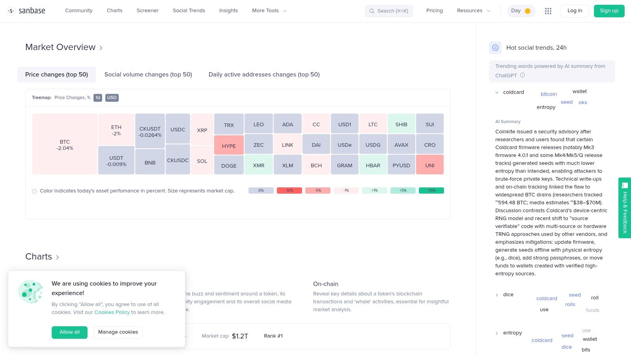631x355 pixels.
Task: Select the 1d interval badge
Action: pyautogui.click(x=98, y=97)
